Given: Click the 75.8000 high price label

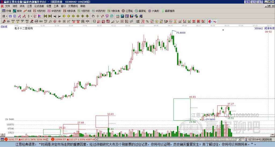Looking at the screenshot, I should [181, 32].
